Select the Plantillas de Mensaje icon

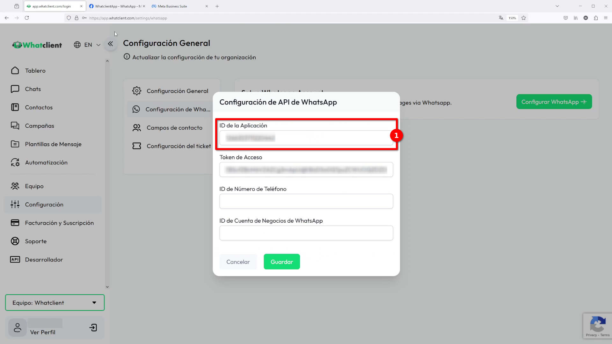tap(15, 144)
